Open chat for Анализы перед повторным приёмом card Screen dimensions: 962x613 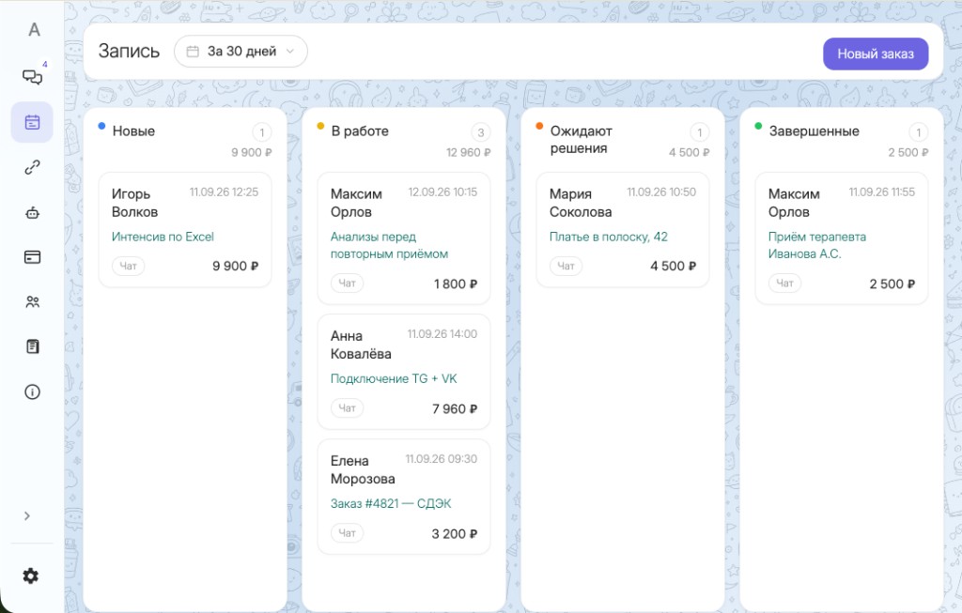[348, 284]
